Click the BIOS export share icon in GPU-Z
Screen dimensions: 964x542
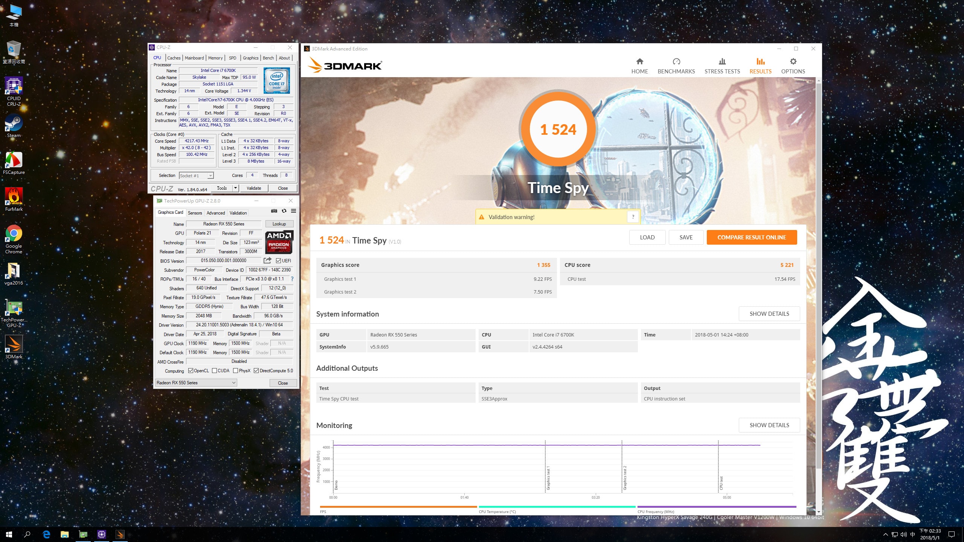tap(267, 260)
